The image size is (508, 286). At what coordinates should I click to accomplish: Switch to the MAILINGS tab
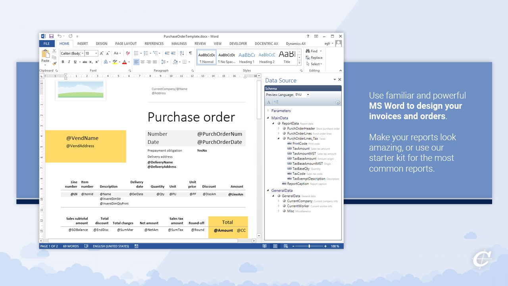(179, 44)
